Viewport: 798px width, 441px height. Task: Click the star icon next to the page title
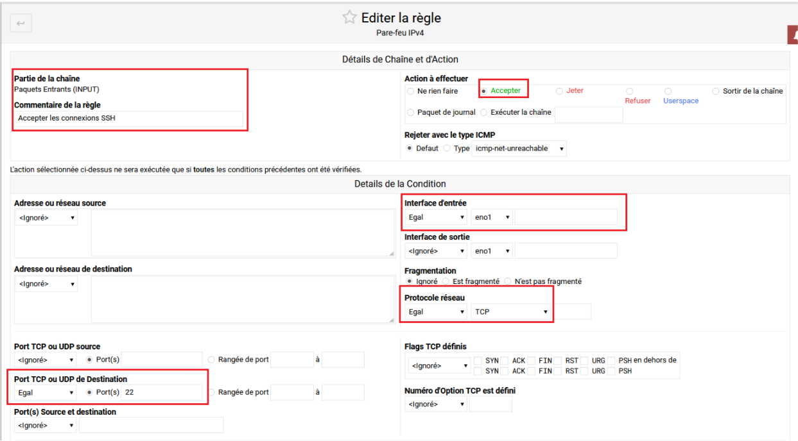tap(349, 17)
